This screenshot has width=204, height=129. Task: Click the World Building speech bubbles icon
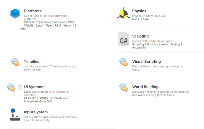(123, 87)
